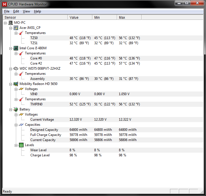
Task: Collapse the MO-PC root node
Action: [5, 23]
